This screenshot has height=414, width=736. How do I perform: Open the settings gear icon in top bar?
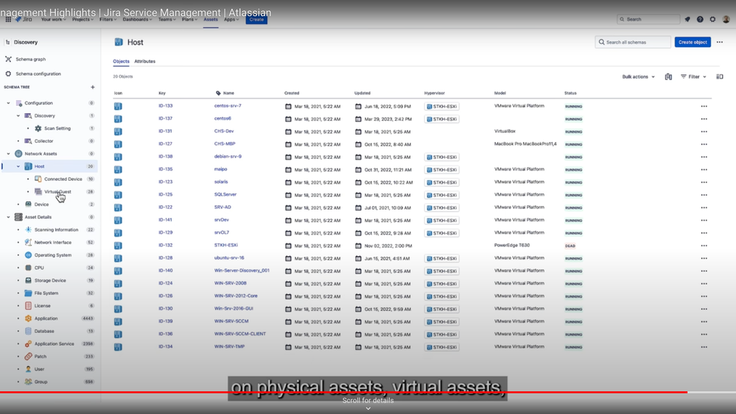712,19
